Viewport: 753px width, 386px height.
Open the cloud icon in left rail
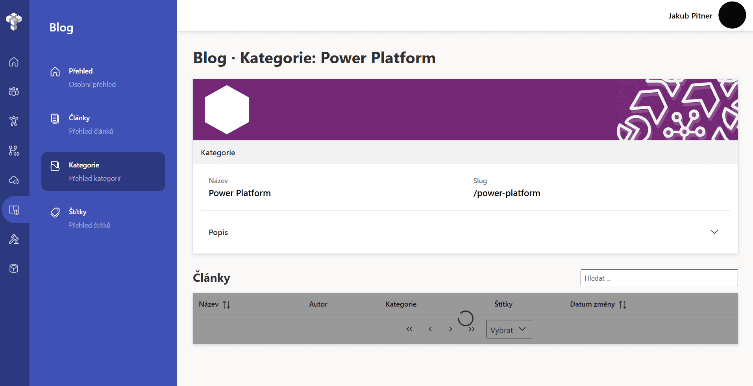pos(14,180)
